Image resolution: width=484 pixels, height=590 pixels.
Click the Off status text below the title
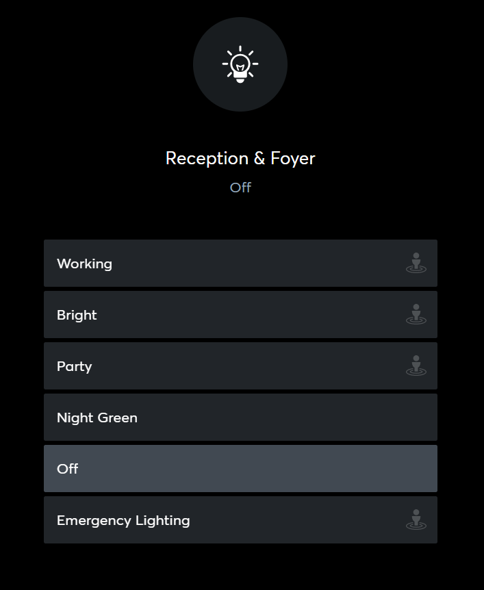tap(240, 188)
